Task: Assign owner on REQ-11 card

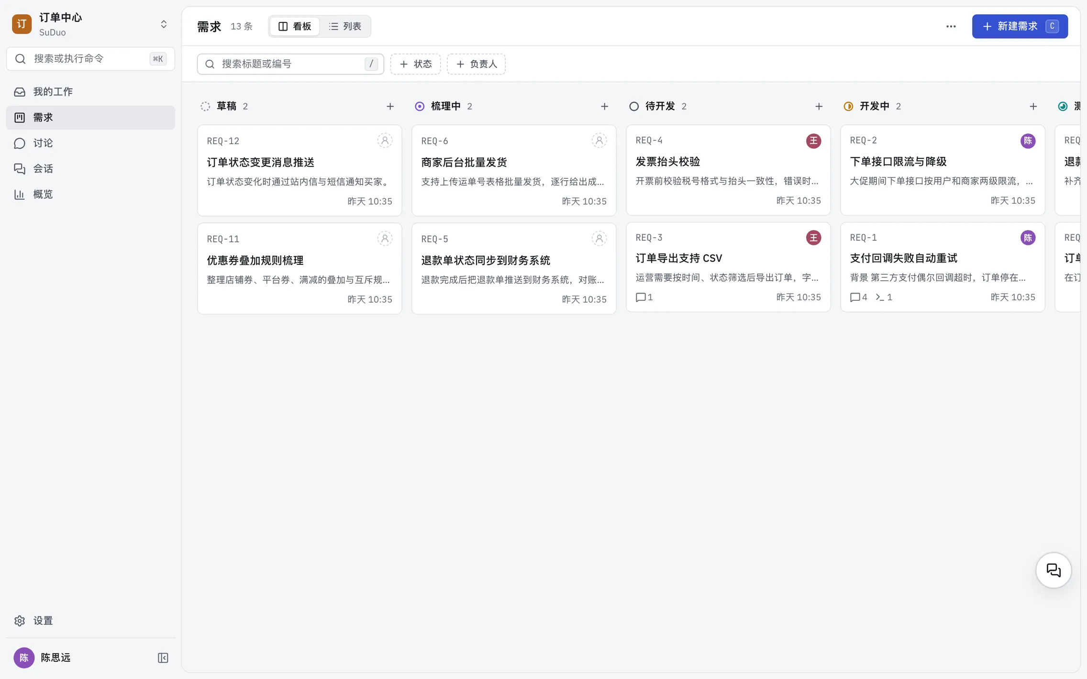Action: pyautogui.click(x=385, y=239)
